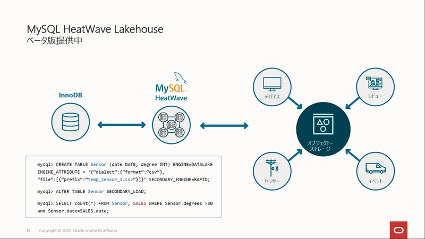
Task: Click "Sensor.degrees >30" in the query
Action: (x=189, y=203)
